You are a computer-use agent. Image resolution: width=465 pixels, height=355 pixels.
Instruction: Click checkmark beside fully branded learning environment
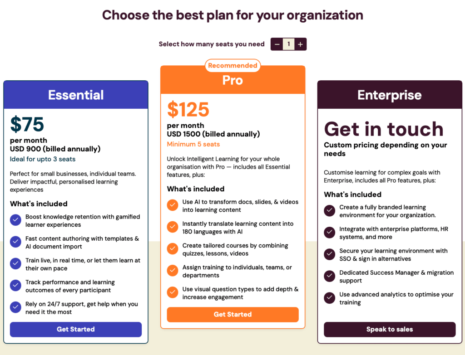(x=330, y=210)
